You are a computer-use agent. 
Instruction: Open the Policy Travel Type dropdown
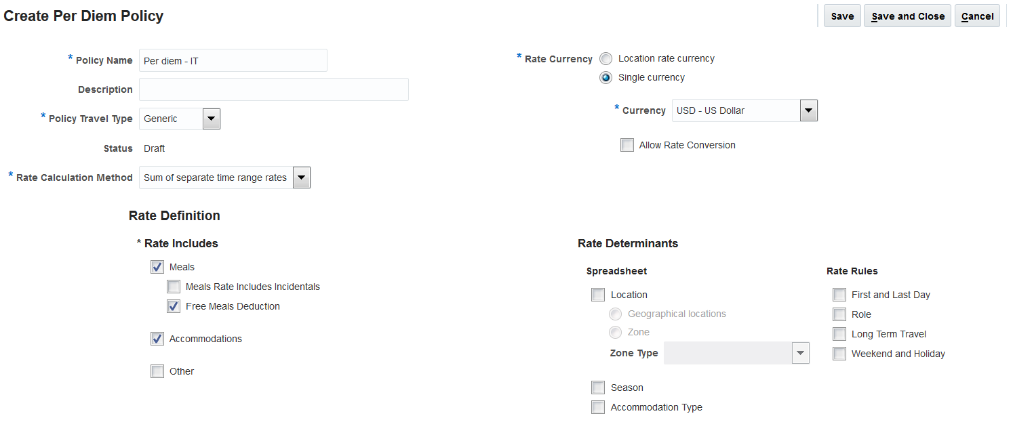click(x=212, y=119)
